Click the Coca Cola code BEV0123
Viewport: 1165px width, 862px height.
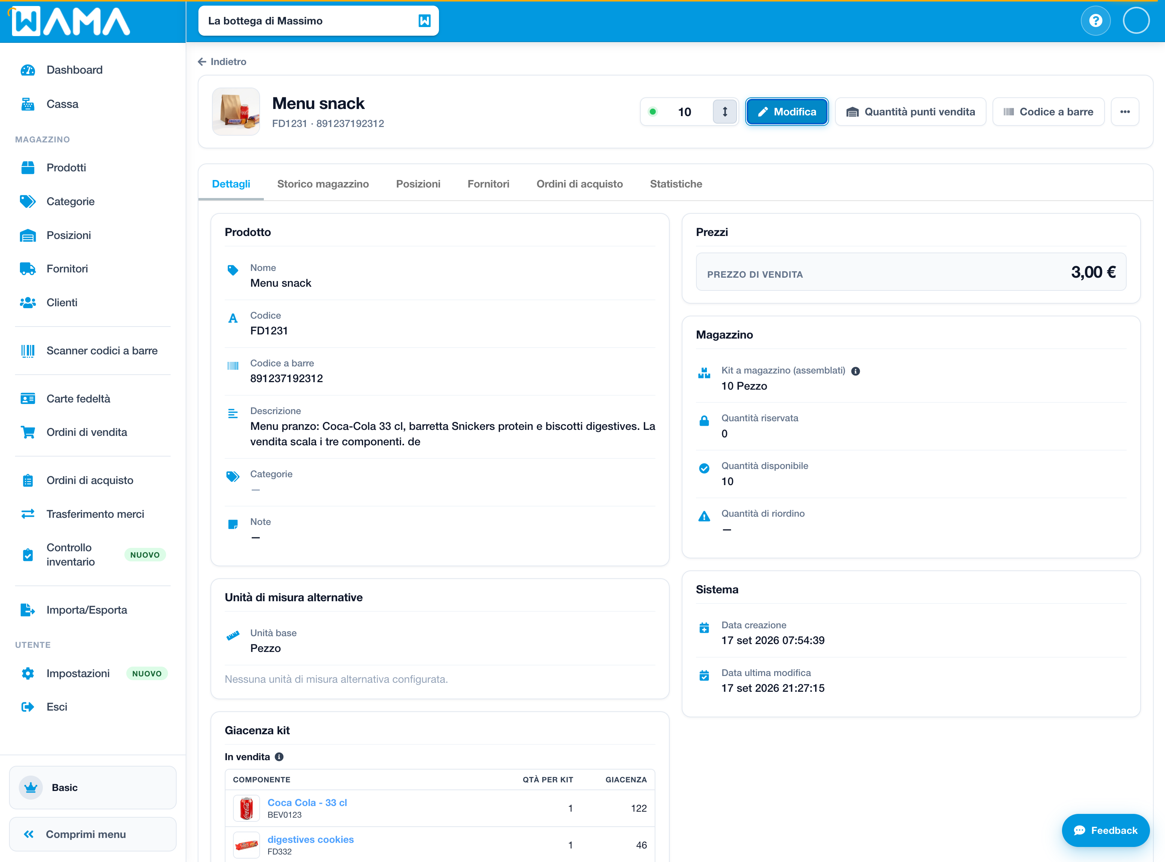click(284, 815)
